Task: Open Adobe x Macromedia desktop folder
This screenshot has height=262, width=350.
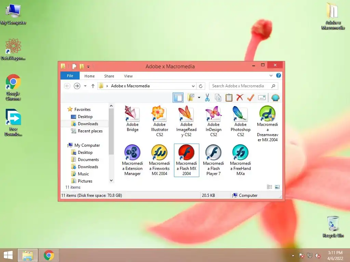Action: coord(333,16)
